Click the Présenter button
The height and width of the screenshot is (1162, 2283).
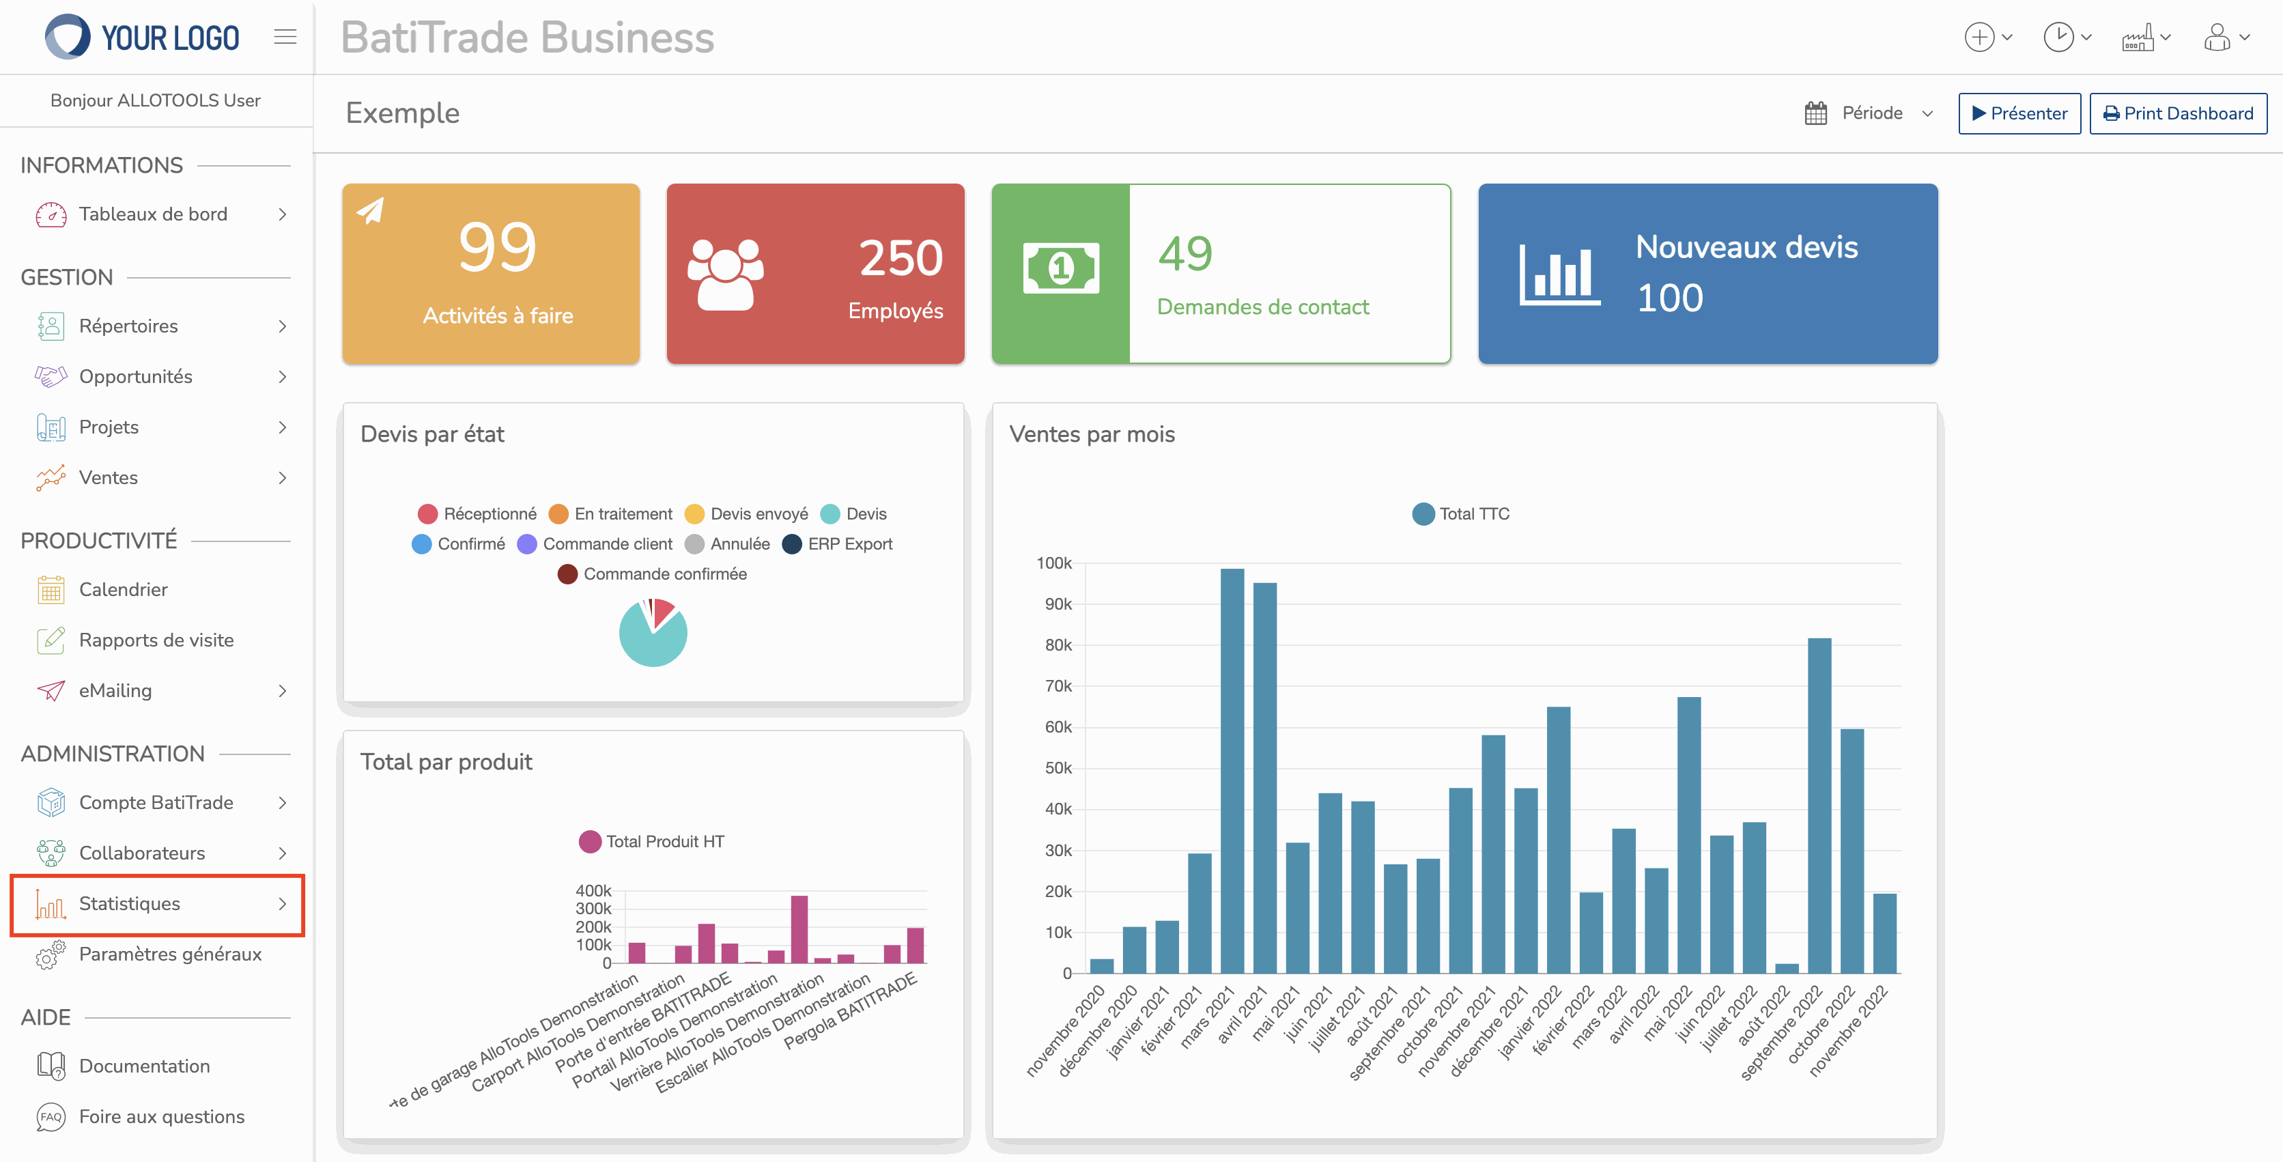2019,113
